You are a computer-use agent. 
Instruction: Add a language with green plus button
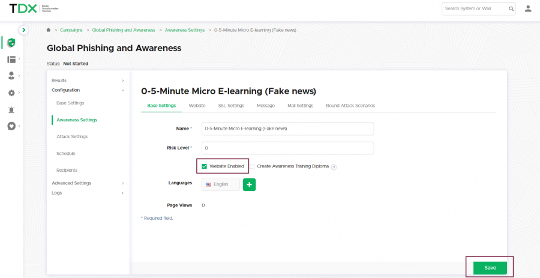pos(249,184)
